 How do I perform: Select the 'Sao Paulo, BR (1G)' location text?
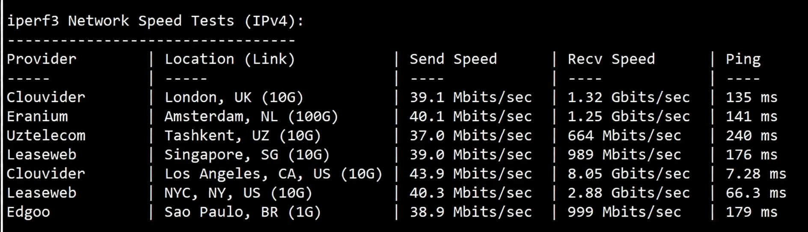(x=243, y=212)
